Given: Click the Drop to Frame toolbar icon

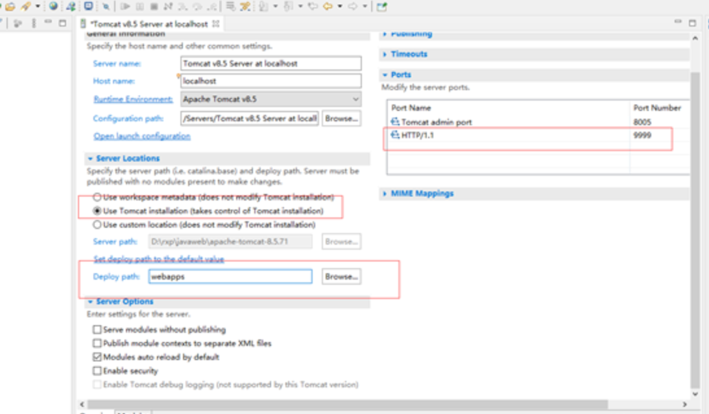Looking at the screenshot, I should click(x=231, y=6).
